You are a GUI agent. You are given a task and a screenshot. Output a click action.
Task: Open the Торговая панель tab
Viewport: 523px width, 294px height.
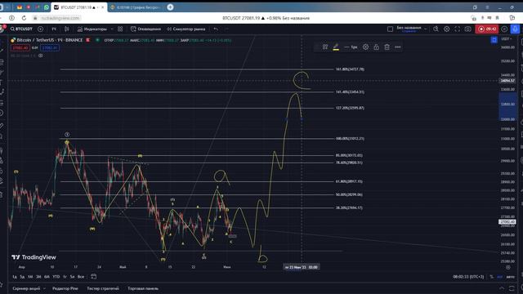pyautogui.click(x=143, y=288)
